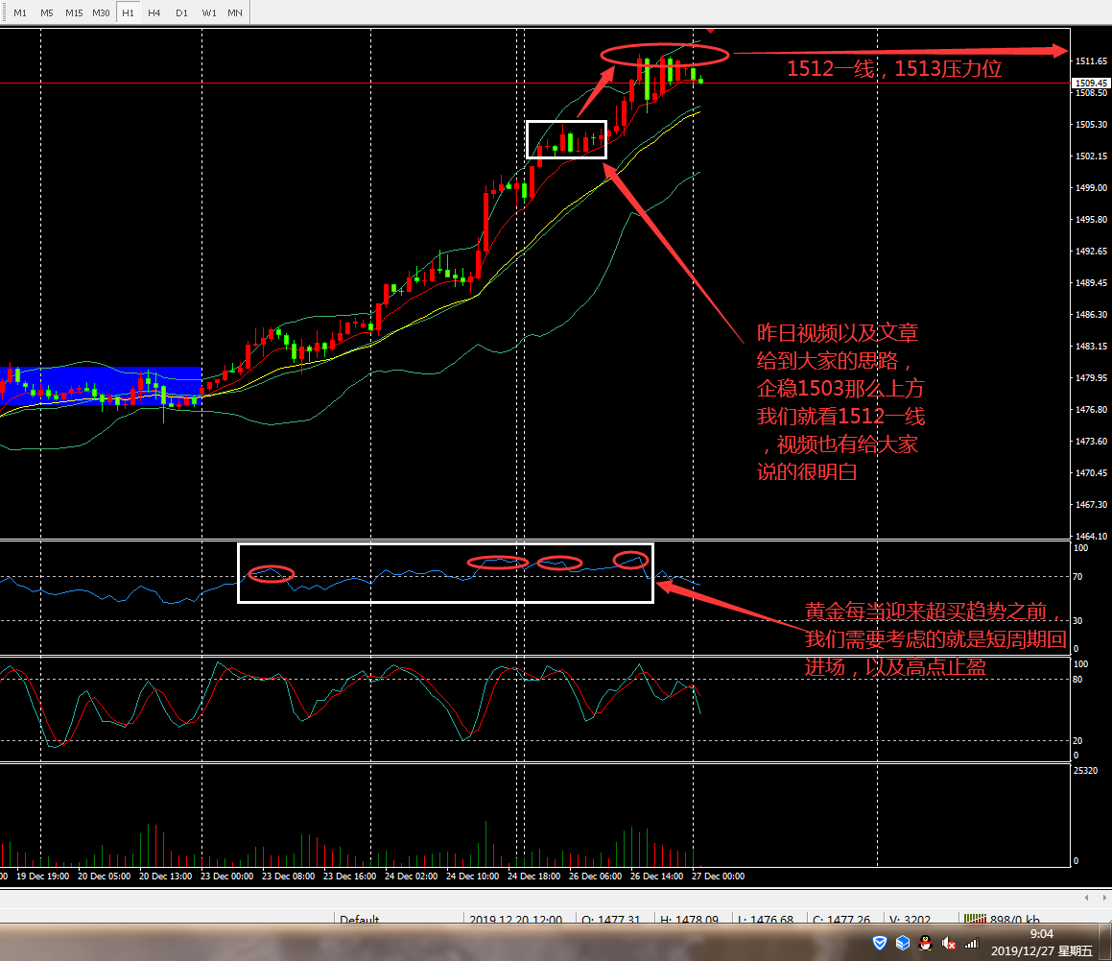
Task: Click the 23 Dec 00:00 time axis label
Action: point(226,876)
